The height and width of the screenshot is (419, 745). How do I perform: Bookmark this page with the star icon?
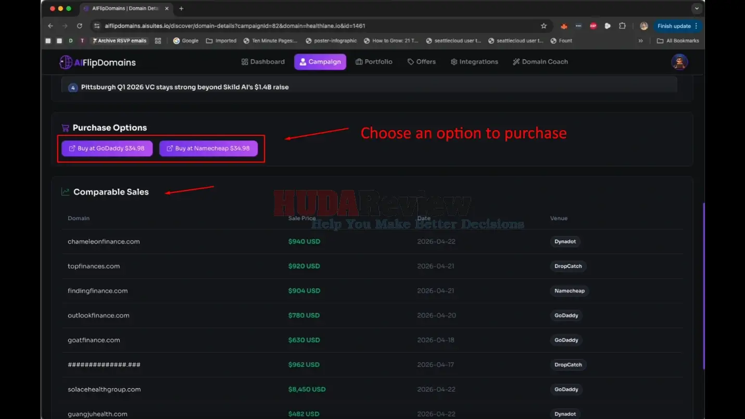pyautogui.click(x=544, y=26)
